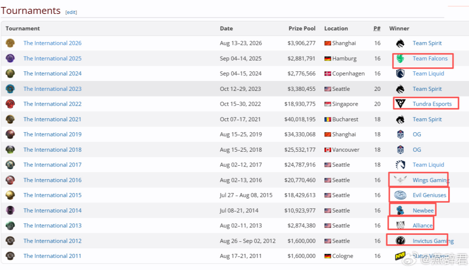Viewport: 469px width, 270px height.
Task: Open The International 2017 link
Action: [53, 165]
